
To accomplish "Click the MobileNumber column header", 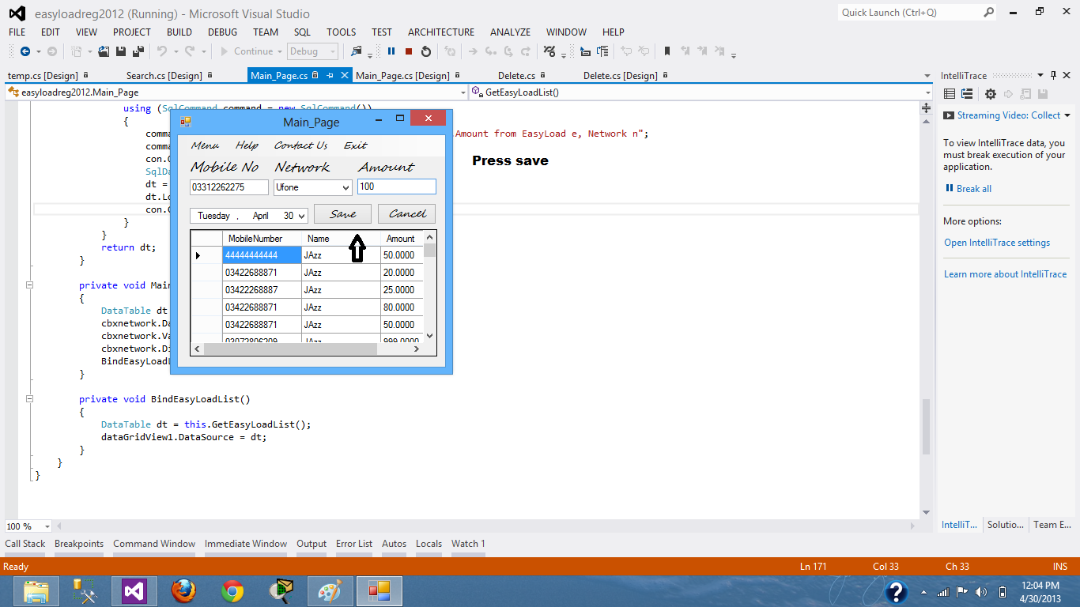I will 262,239.
